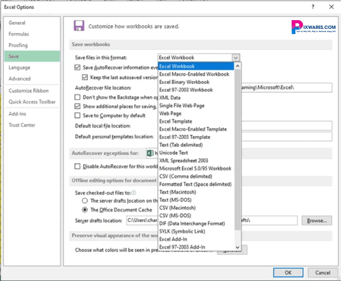Screen dimensions: 341x281
Task: Toggle Save AutoRecover information checkbox
Action: [78, 67]
